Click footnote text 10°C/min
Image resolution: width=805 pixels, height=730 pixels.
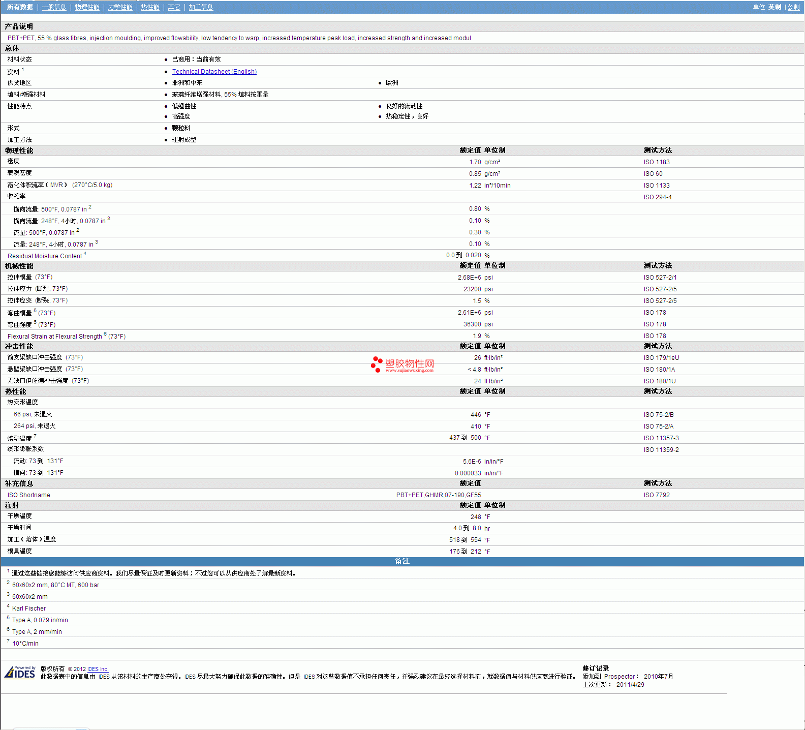tap(25, 644)
